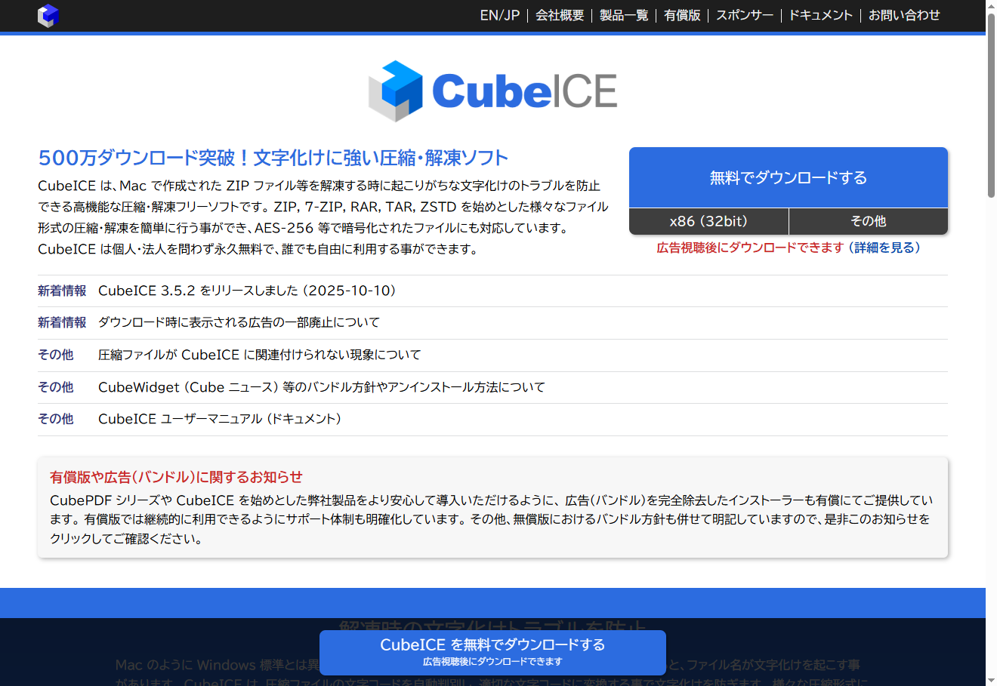Open CubeICE ユーザーマニュアル (ドキュメント) link
The image size is (997, 686).
(x=219, y=419)
